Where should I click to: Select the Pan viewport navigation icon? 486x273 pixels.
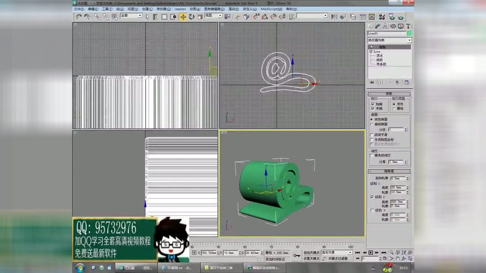pyautogui.click(x=398, y=259)
